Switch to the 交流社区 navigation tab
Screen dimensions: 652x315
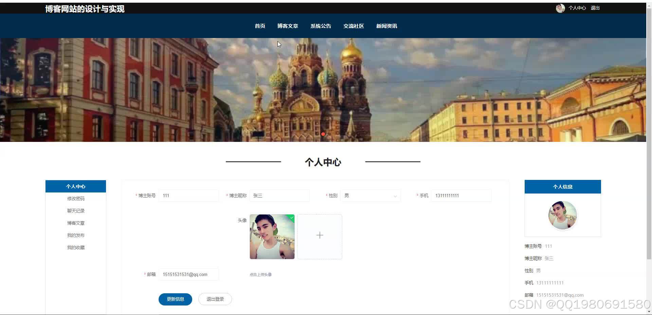(x=353, y=26)
